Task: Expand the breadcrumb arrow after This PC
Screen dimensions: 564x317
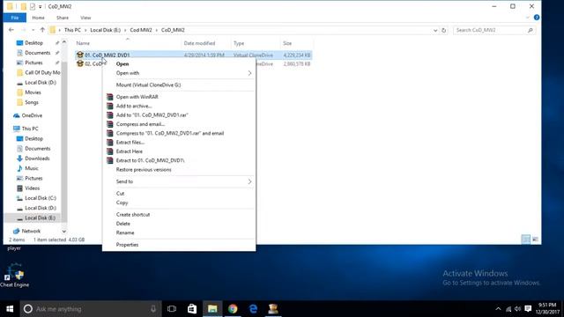Action: [85, 30]
